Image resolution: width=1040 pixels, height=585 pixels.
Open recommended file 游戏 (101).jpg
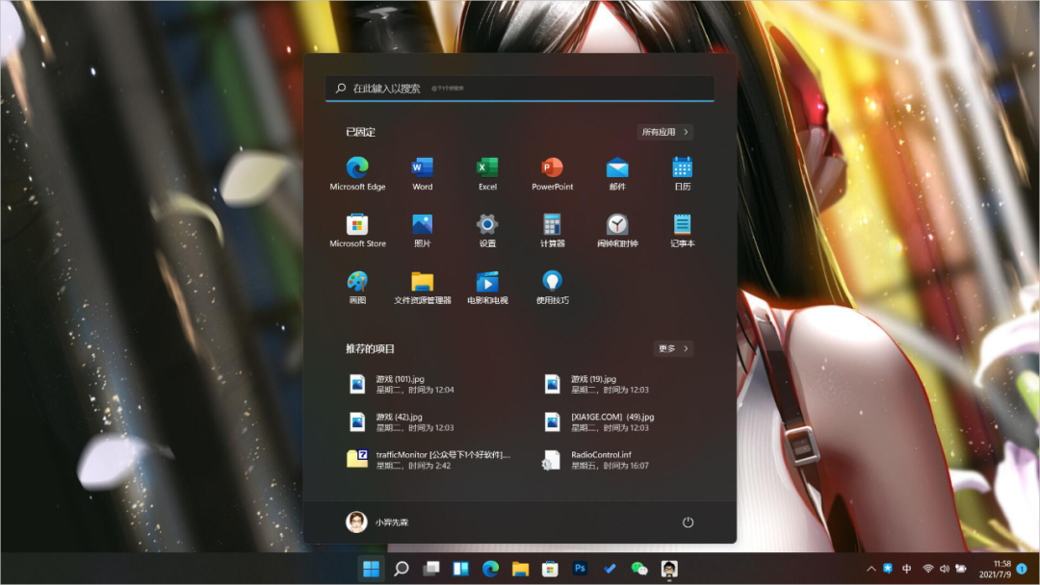point(414,384)
